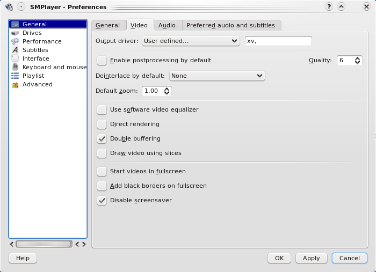Select the Drives category icon
Screen dimensions: 376x272
point(15,33)
